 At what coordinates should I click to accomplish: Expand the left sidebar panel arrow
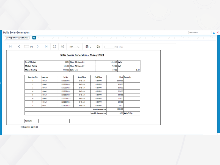pos(1,82)
